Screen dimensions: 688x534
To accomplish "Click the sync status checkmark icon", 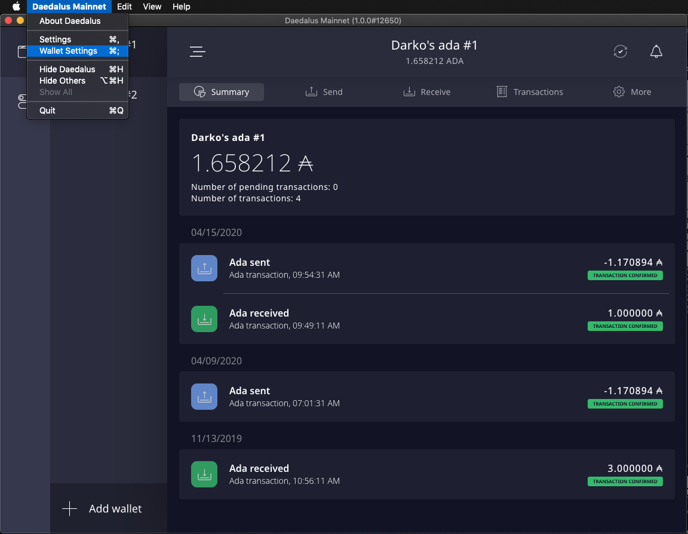I will pyautogui.click(x=621, y=51).
